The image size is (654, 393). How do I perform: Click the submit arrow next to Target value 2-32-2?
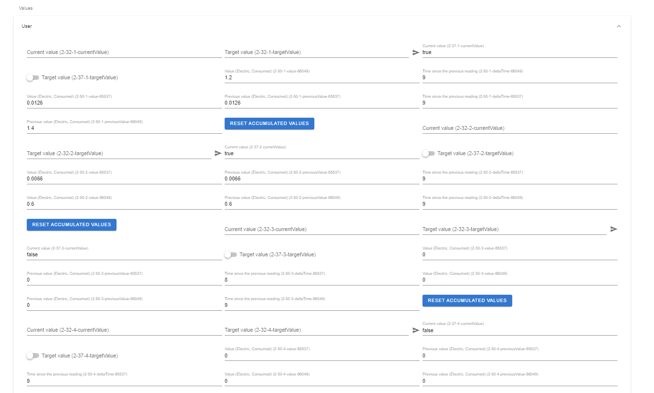pyautogui.click(x=217, y=153)
